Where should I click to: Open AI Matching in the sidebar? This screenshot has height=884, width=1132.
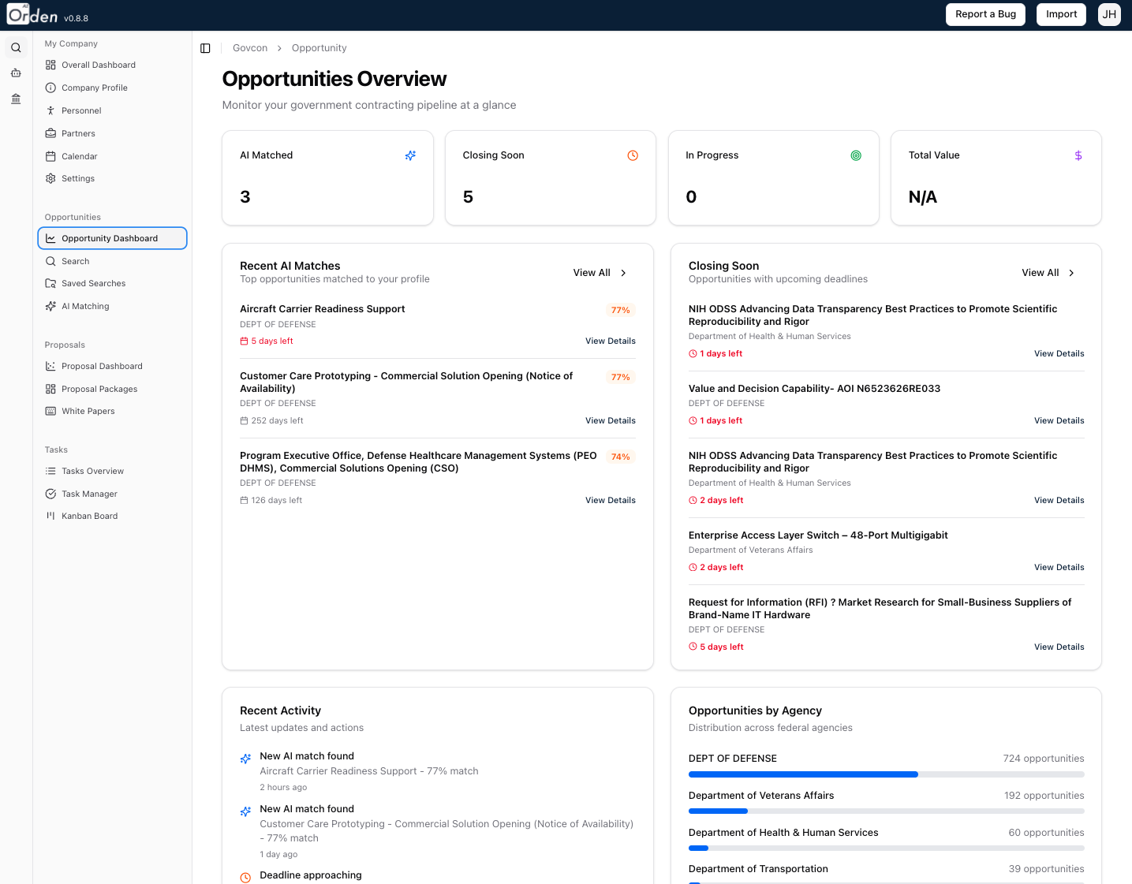(x=85, y=306)
